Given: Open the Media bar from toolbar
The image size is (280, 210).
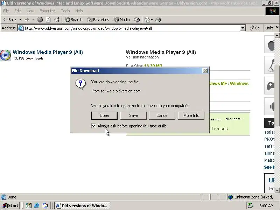Looking at the screenshot, I should point(122,20).
